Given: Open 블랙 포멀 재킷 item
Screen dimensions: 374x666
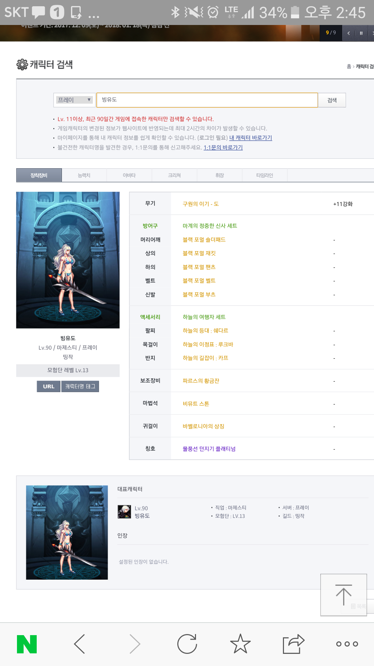Looking at the screenshot, I should click(199, 253).
